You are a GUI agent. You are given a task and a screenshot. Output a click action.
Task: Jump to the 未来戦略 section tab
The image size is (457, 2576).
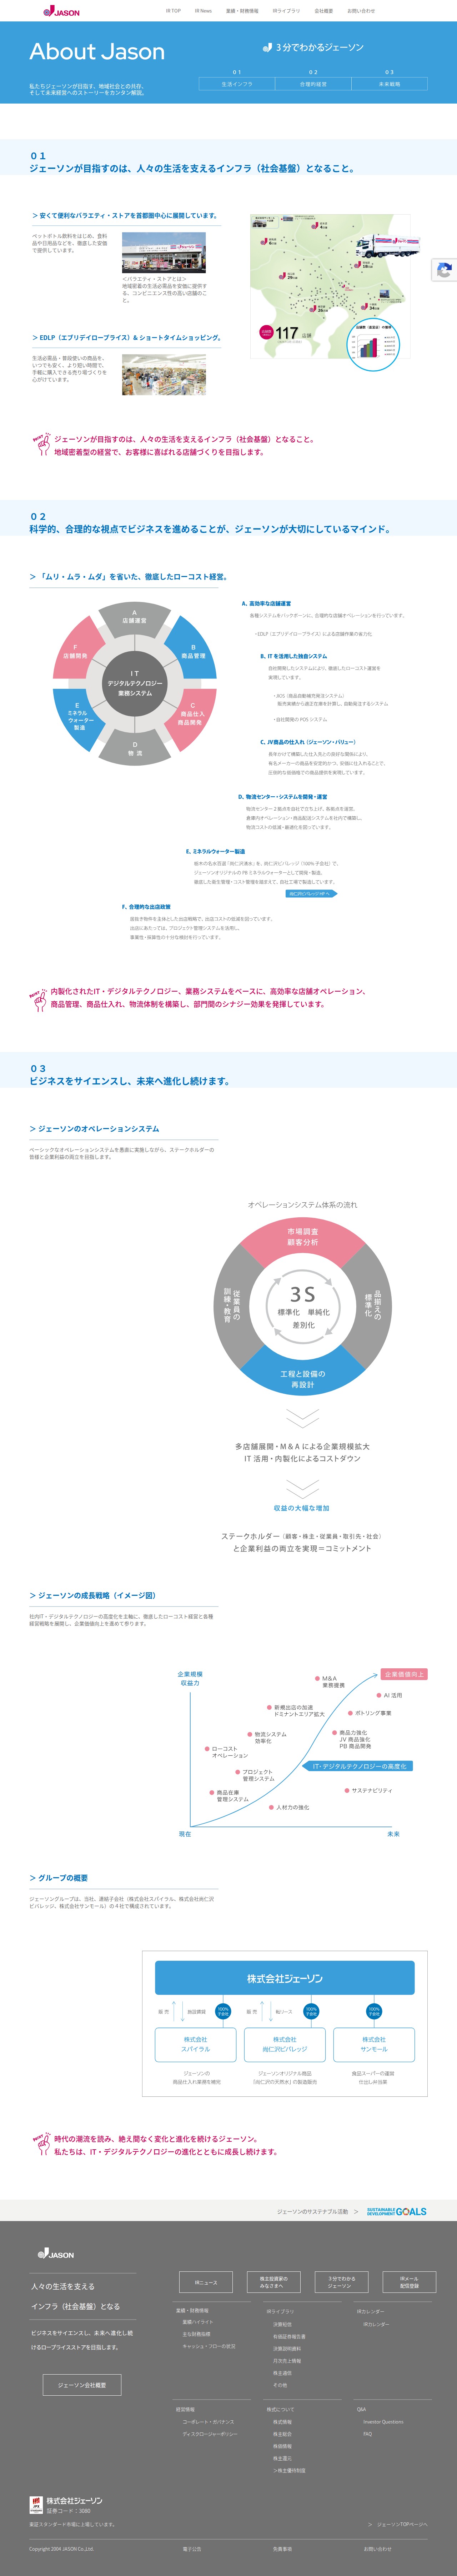(x=389, y=84)
